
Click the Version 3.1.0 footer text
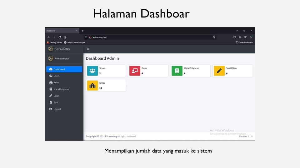[x=246, y=136]
